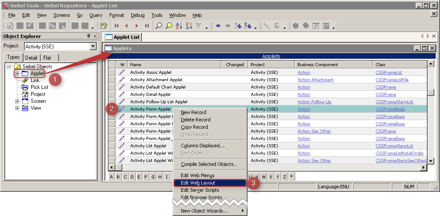
Task: Click the blue back arrow history icon
Action: (x=218, y=26)
